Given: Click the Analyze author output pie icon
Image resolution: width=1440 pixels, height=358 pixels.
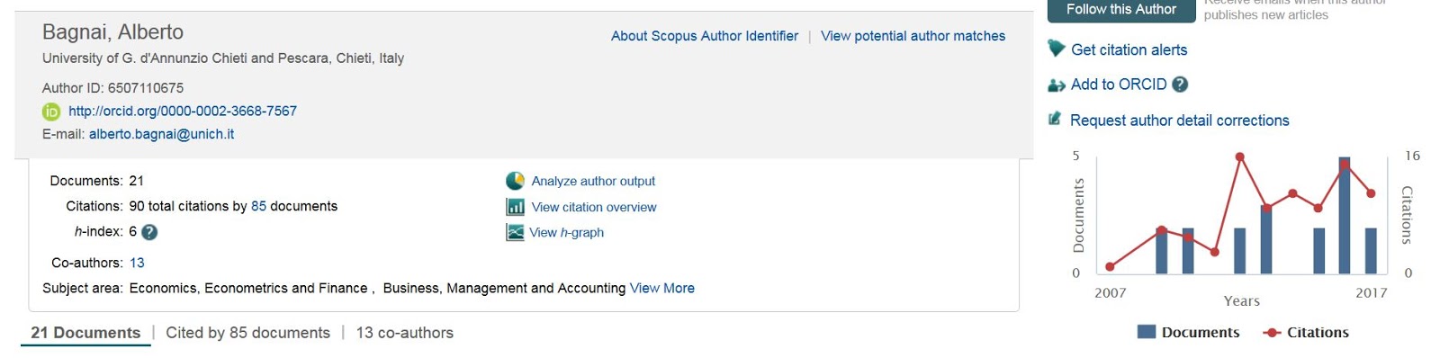Looking at the screenshot, I should tap(515, 181).
